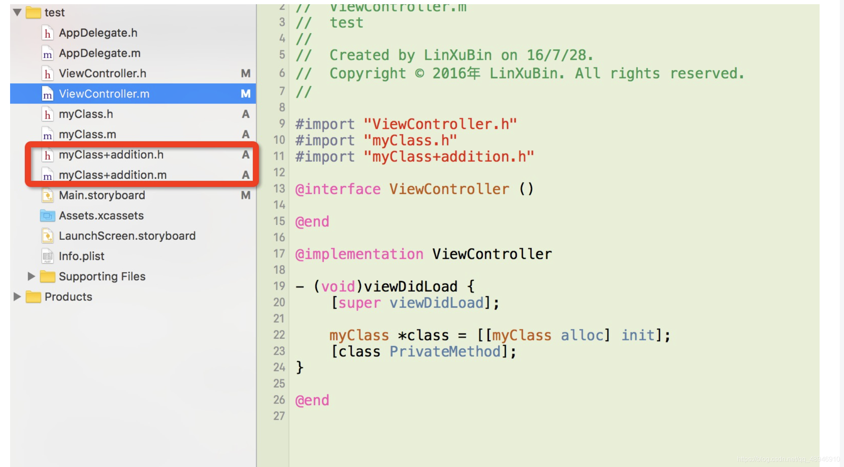Select the test project group label
The width and height of the screenshot is (844, 467).
(55, 13)
